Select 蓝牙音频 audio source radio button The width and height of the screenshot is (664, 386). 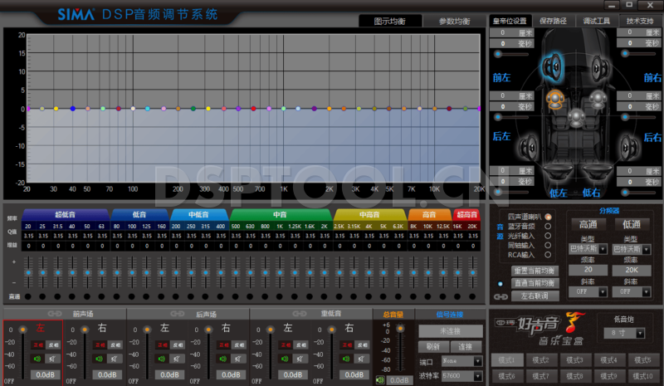[548, 226]
